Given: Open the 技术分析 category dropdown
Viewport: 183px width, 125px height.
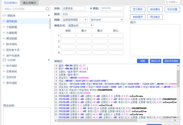Looking at the screenshot, I should (x=107, y=20).
